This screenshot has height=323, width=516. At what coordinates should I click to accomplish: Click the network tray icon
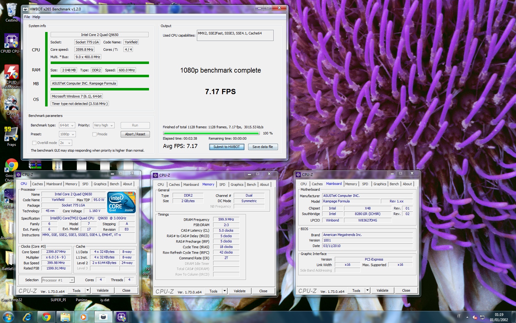(x=482, y=317)
